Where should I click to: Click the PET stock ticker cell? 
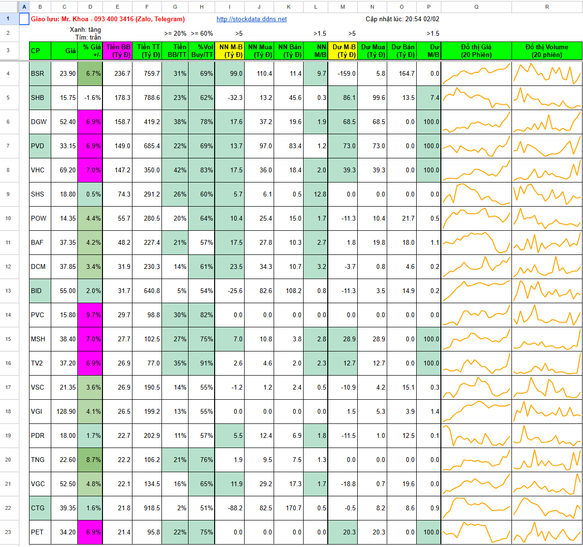pyautogui.click(x=40, y=532)
